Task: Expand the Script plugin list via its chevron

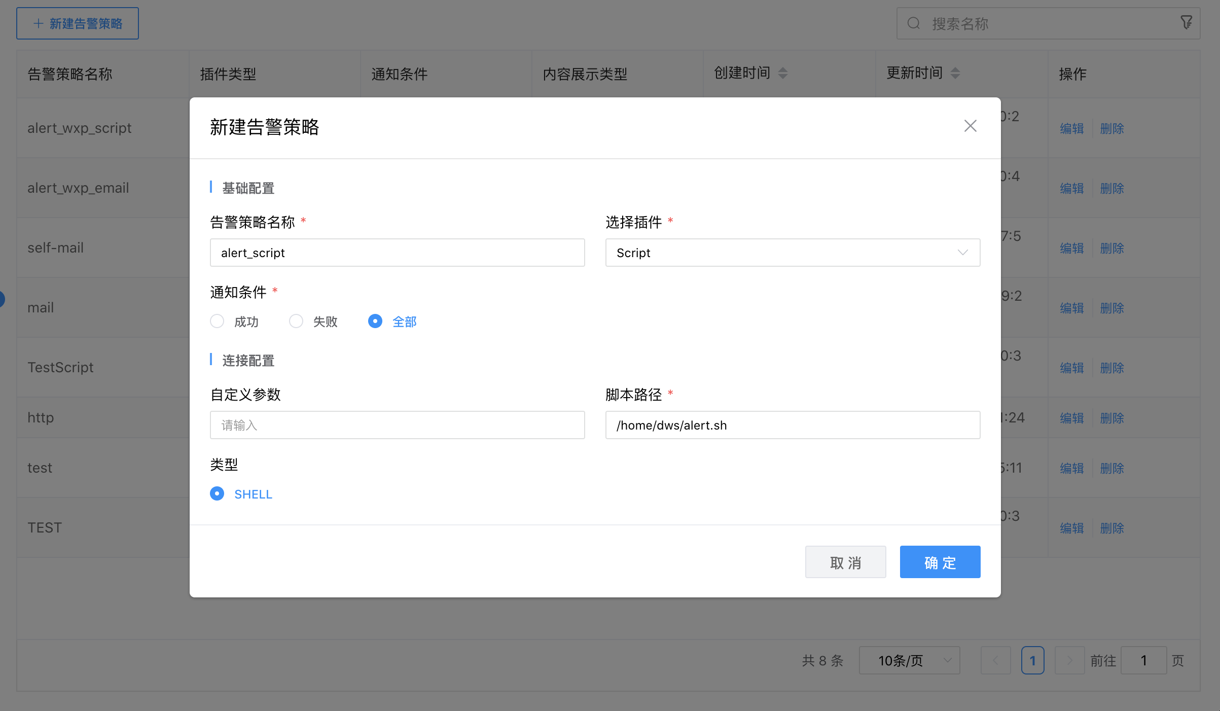Action: tap(962, 253)
